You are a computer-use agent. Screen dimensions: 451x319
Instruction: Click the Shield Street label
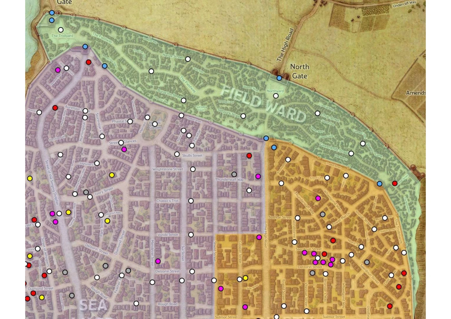tap(215, 252)
